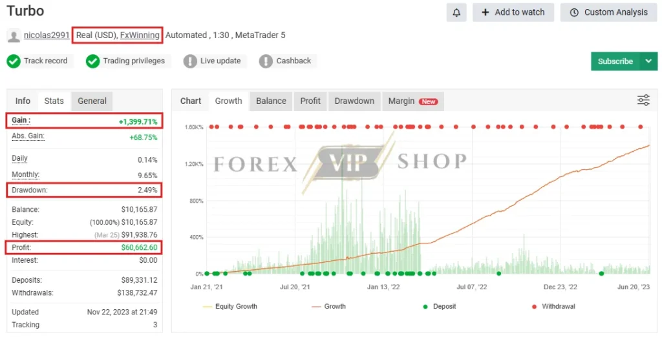Toggle Withdrawal markers in chart legend
662x337 pixels.
553,306
